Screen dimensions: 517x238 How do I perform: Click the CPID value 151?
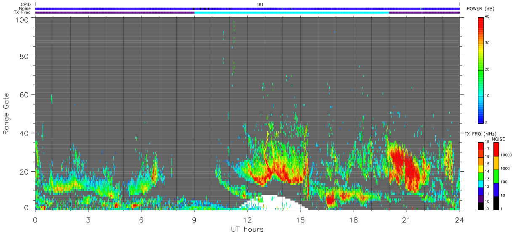260,5
